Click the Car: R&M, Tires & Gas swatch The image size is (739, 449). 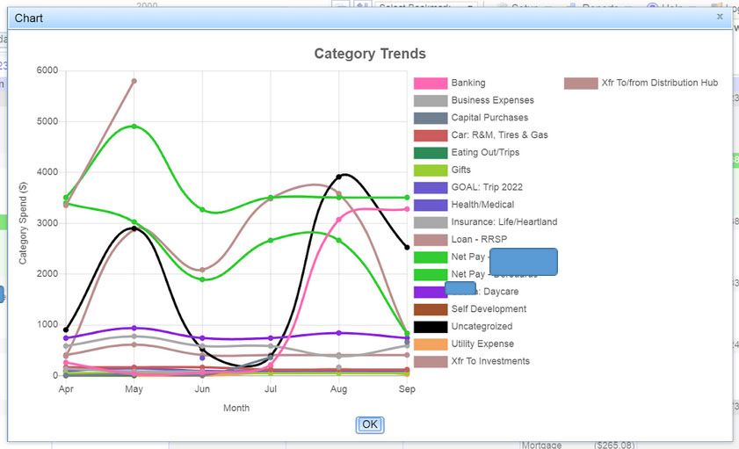(431, 135)
